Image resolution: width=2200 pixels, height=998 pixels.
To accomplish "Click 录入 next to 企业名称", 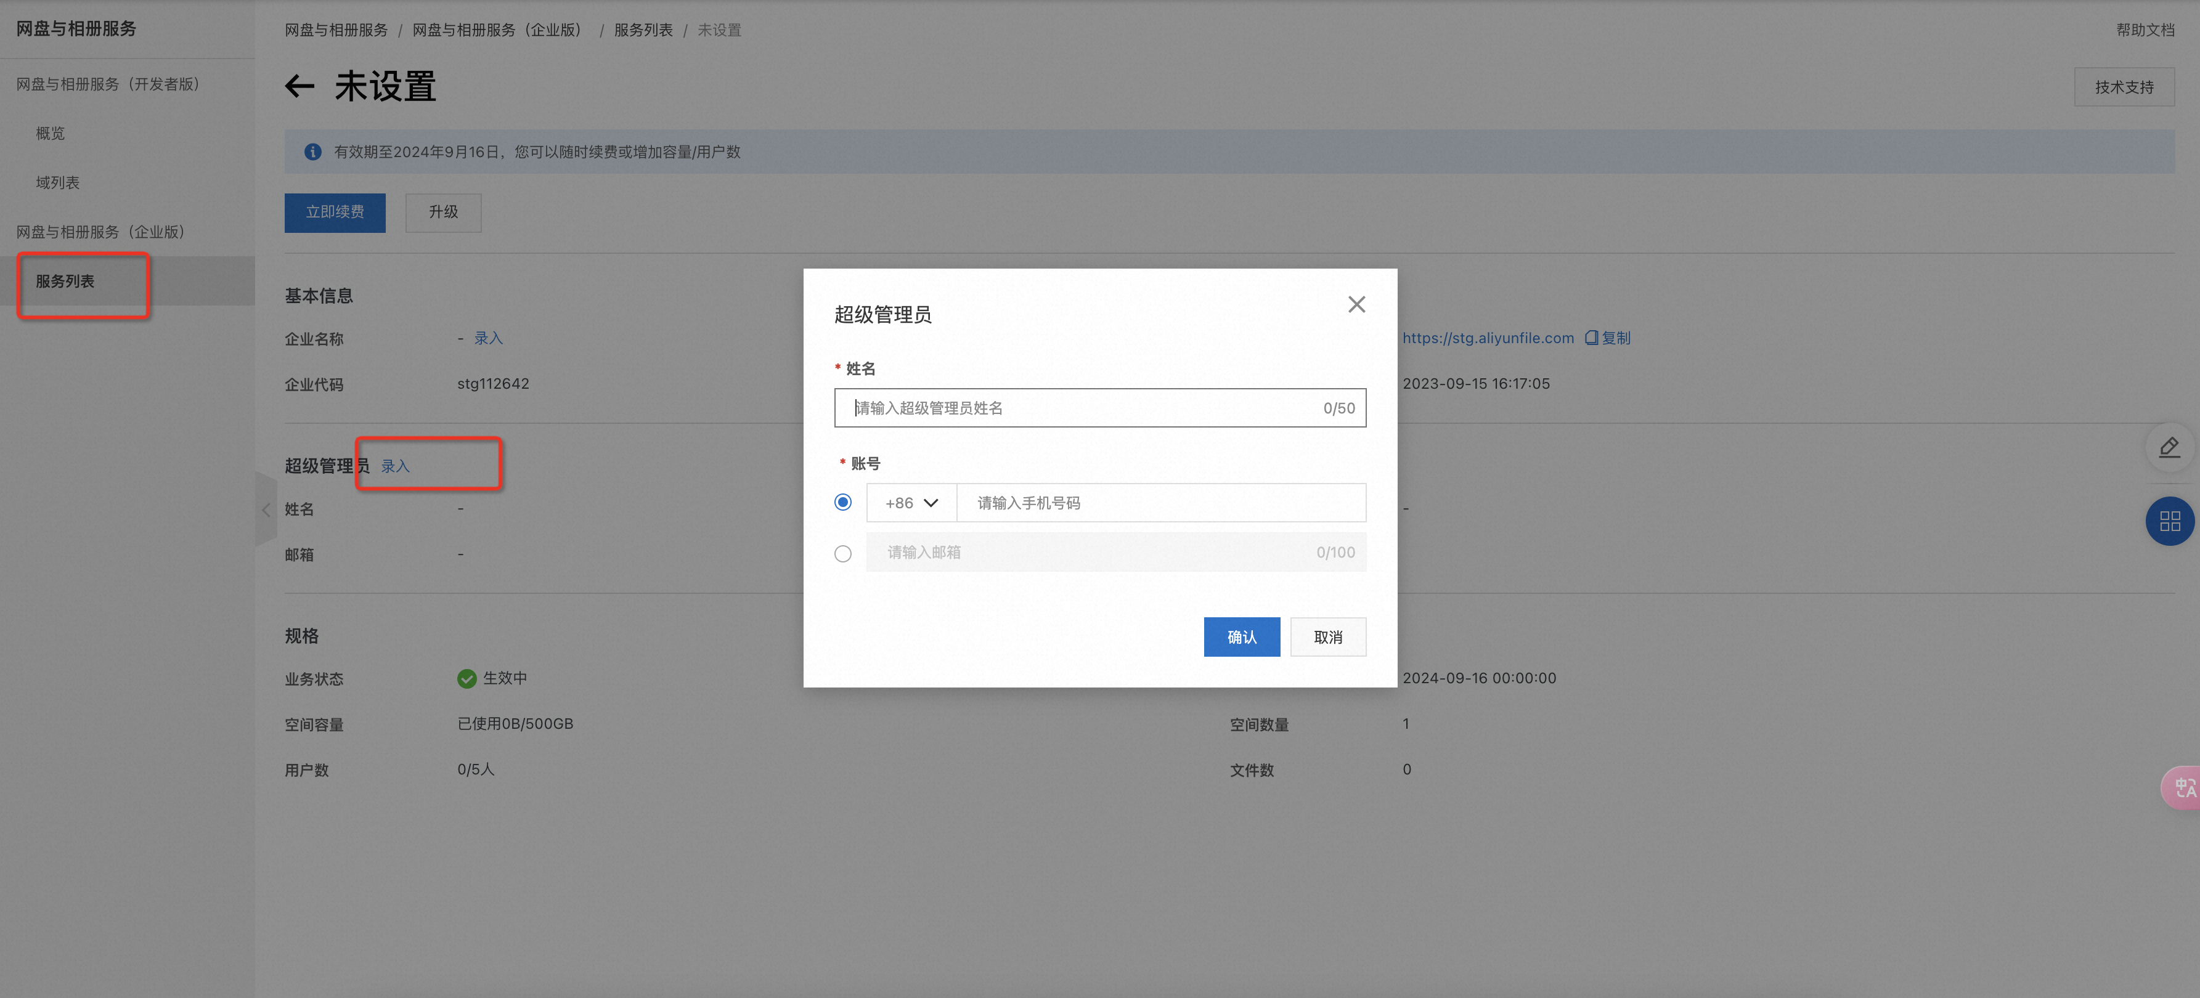I will (489, 338).
